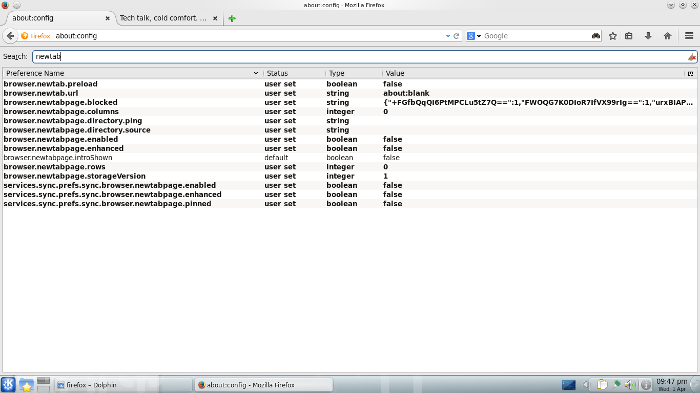Screen dimensions: 700x393
Task: Click the binoculars search icon
Action: (595, 36)
